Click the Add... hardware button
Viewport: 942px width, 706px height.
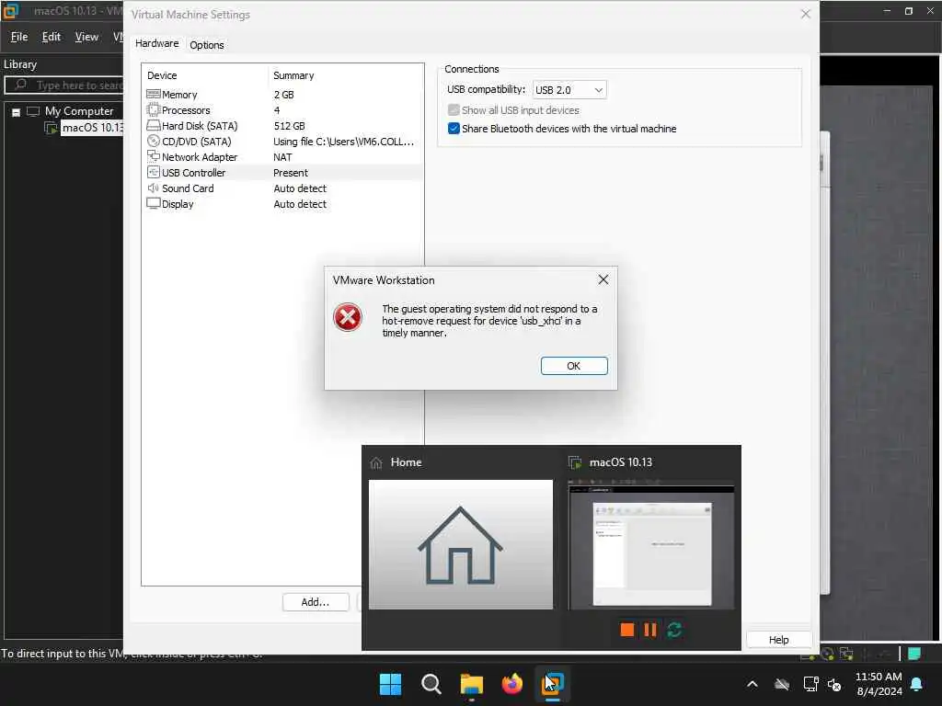coord(316,602)
